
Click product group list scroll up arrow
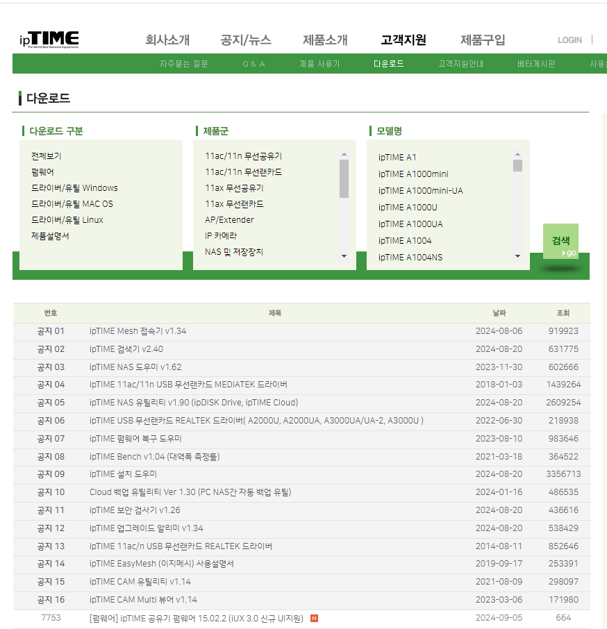tap(344, 154)
